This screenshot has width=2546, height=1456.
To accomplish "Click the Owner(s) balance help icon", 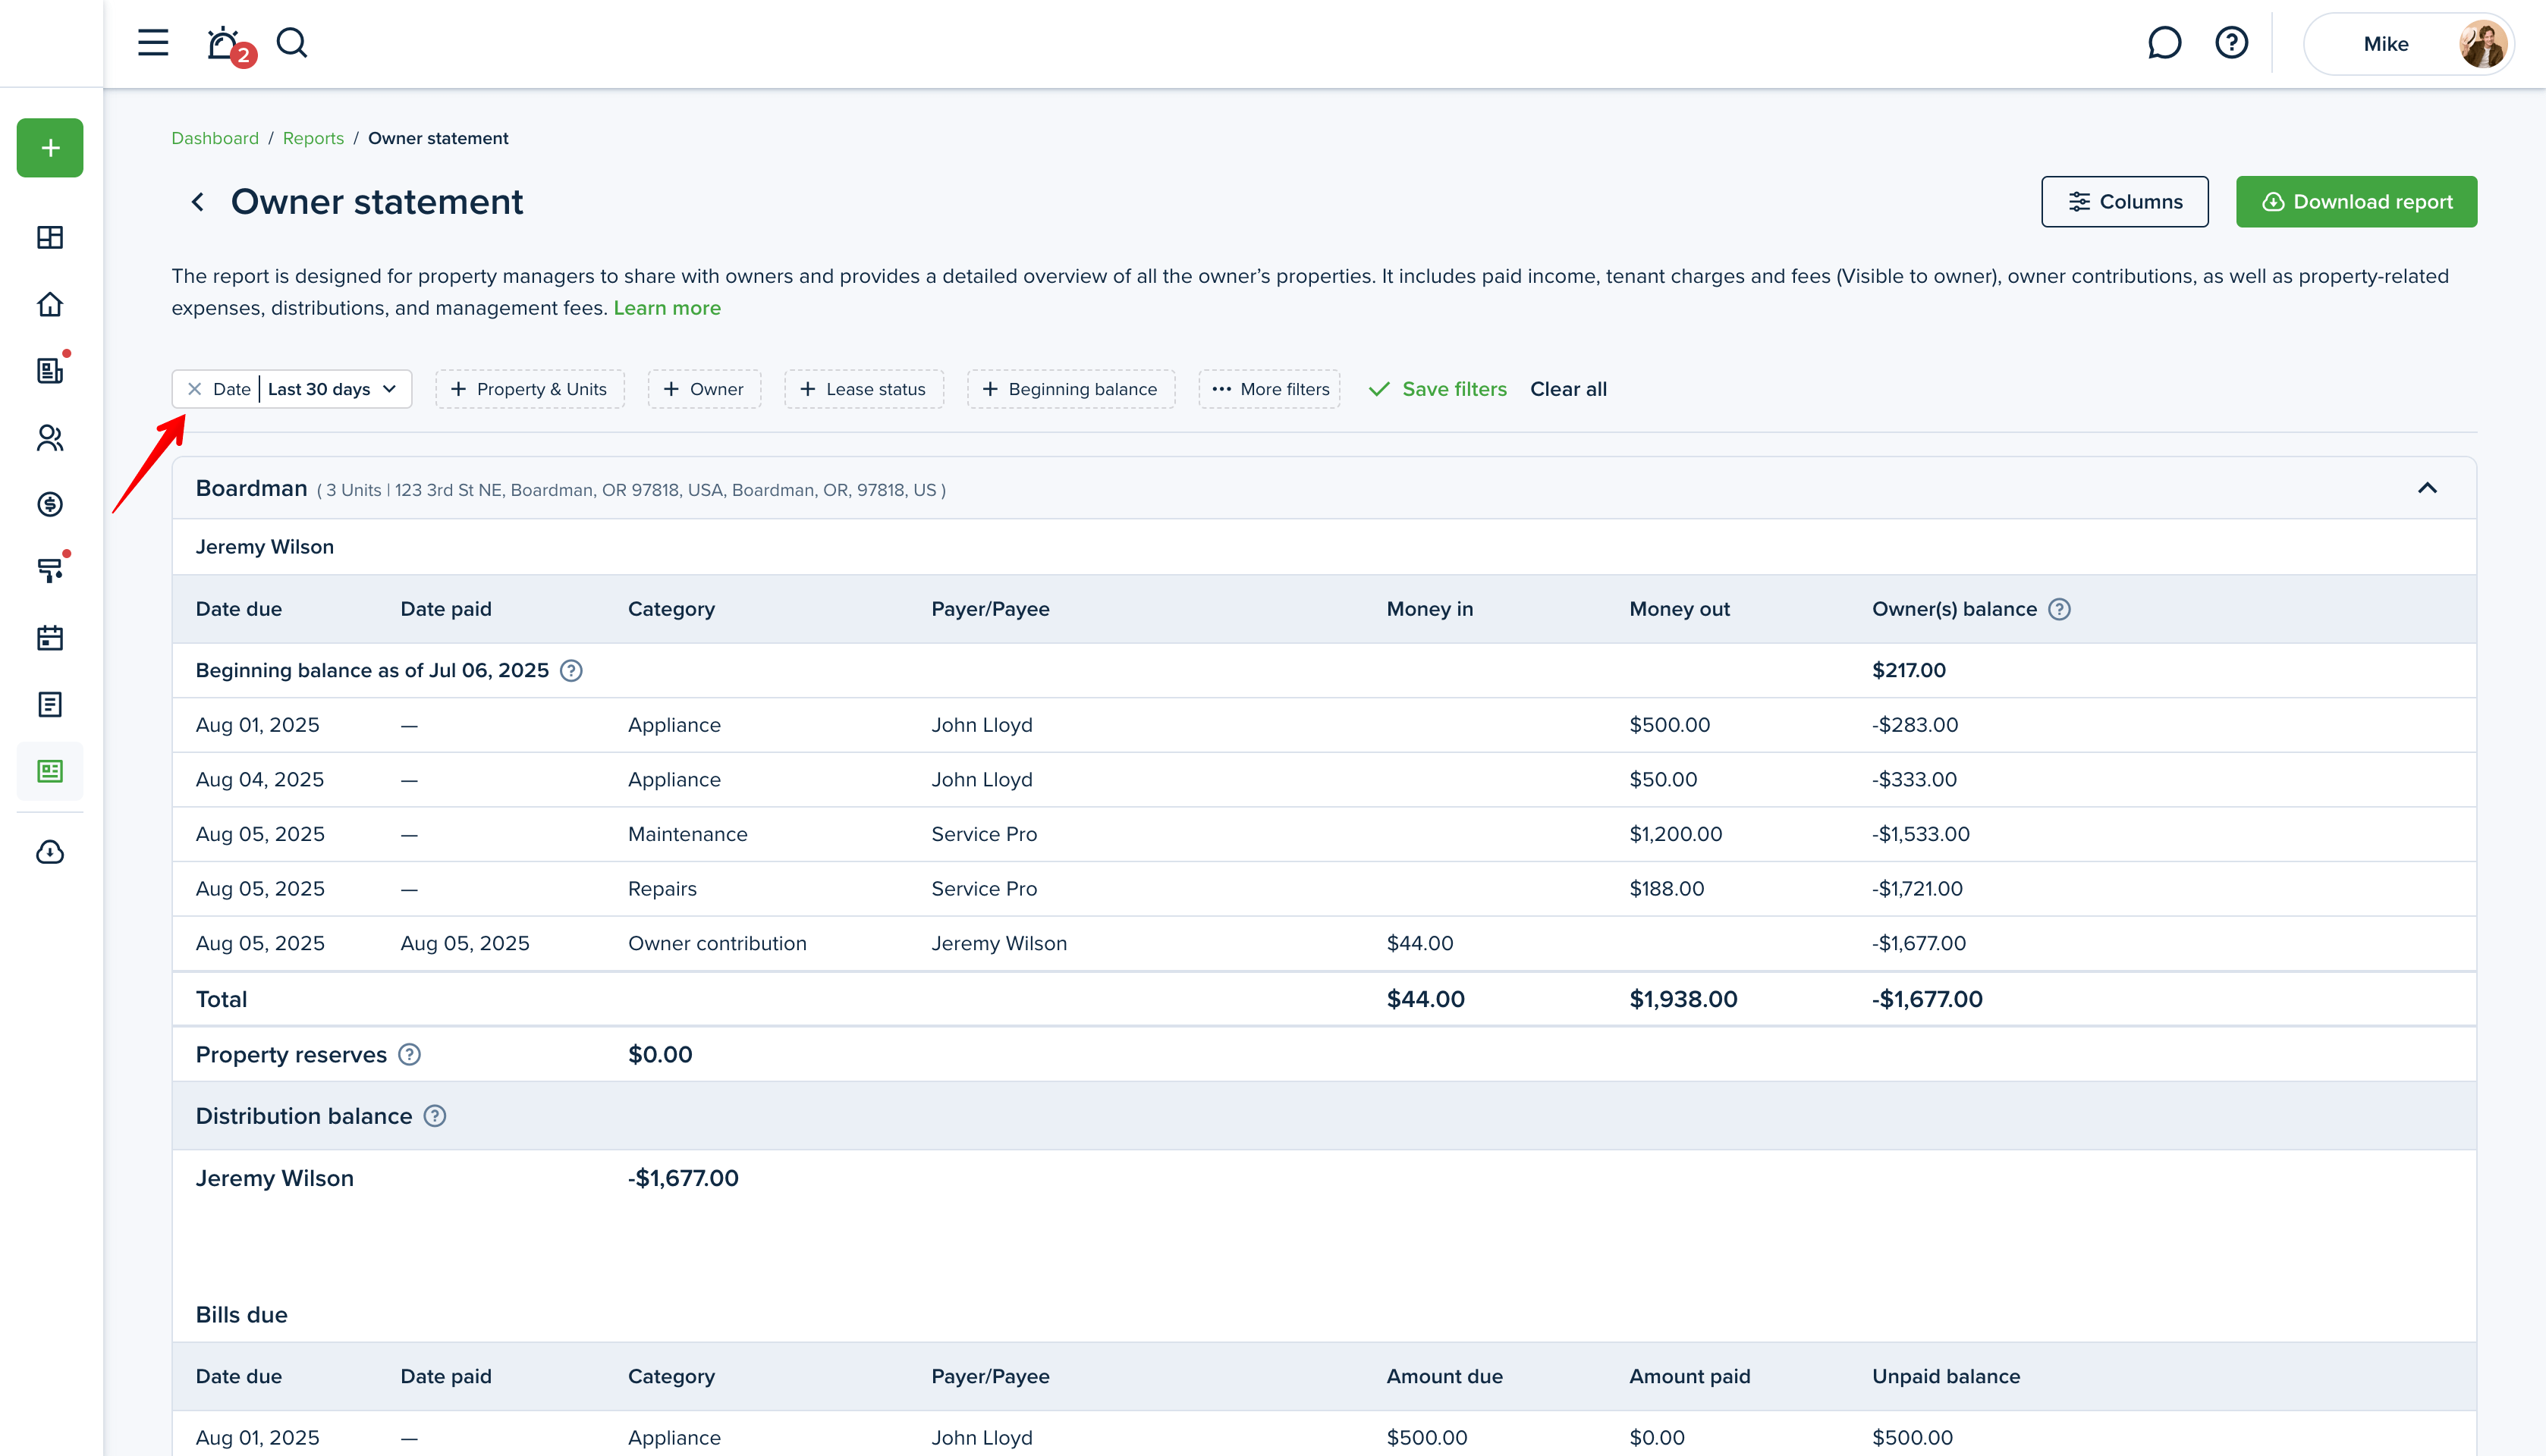I will click(2059, 609).
